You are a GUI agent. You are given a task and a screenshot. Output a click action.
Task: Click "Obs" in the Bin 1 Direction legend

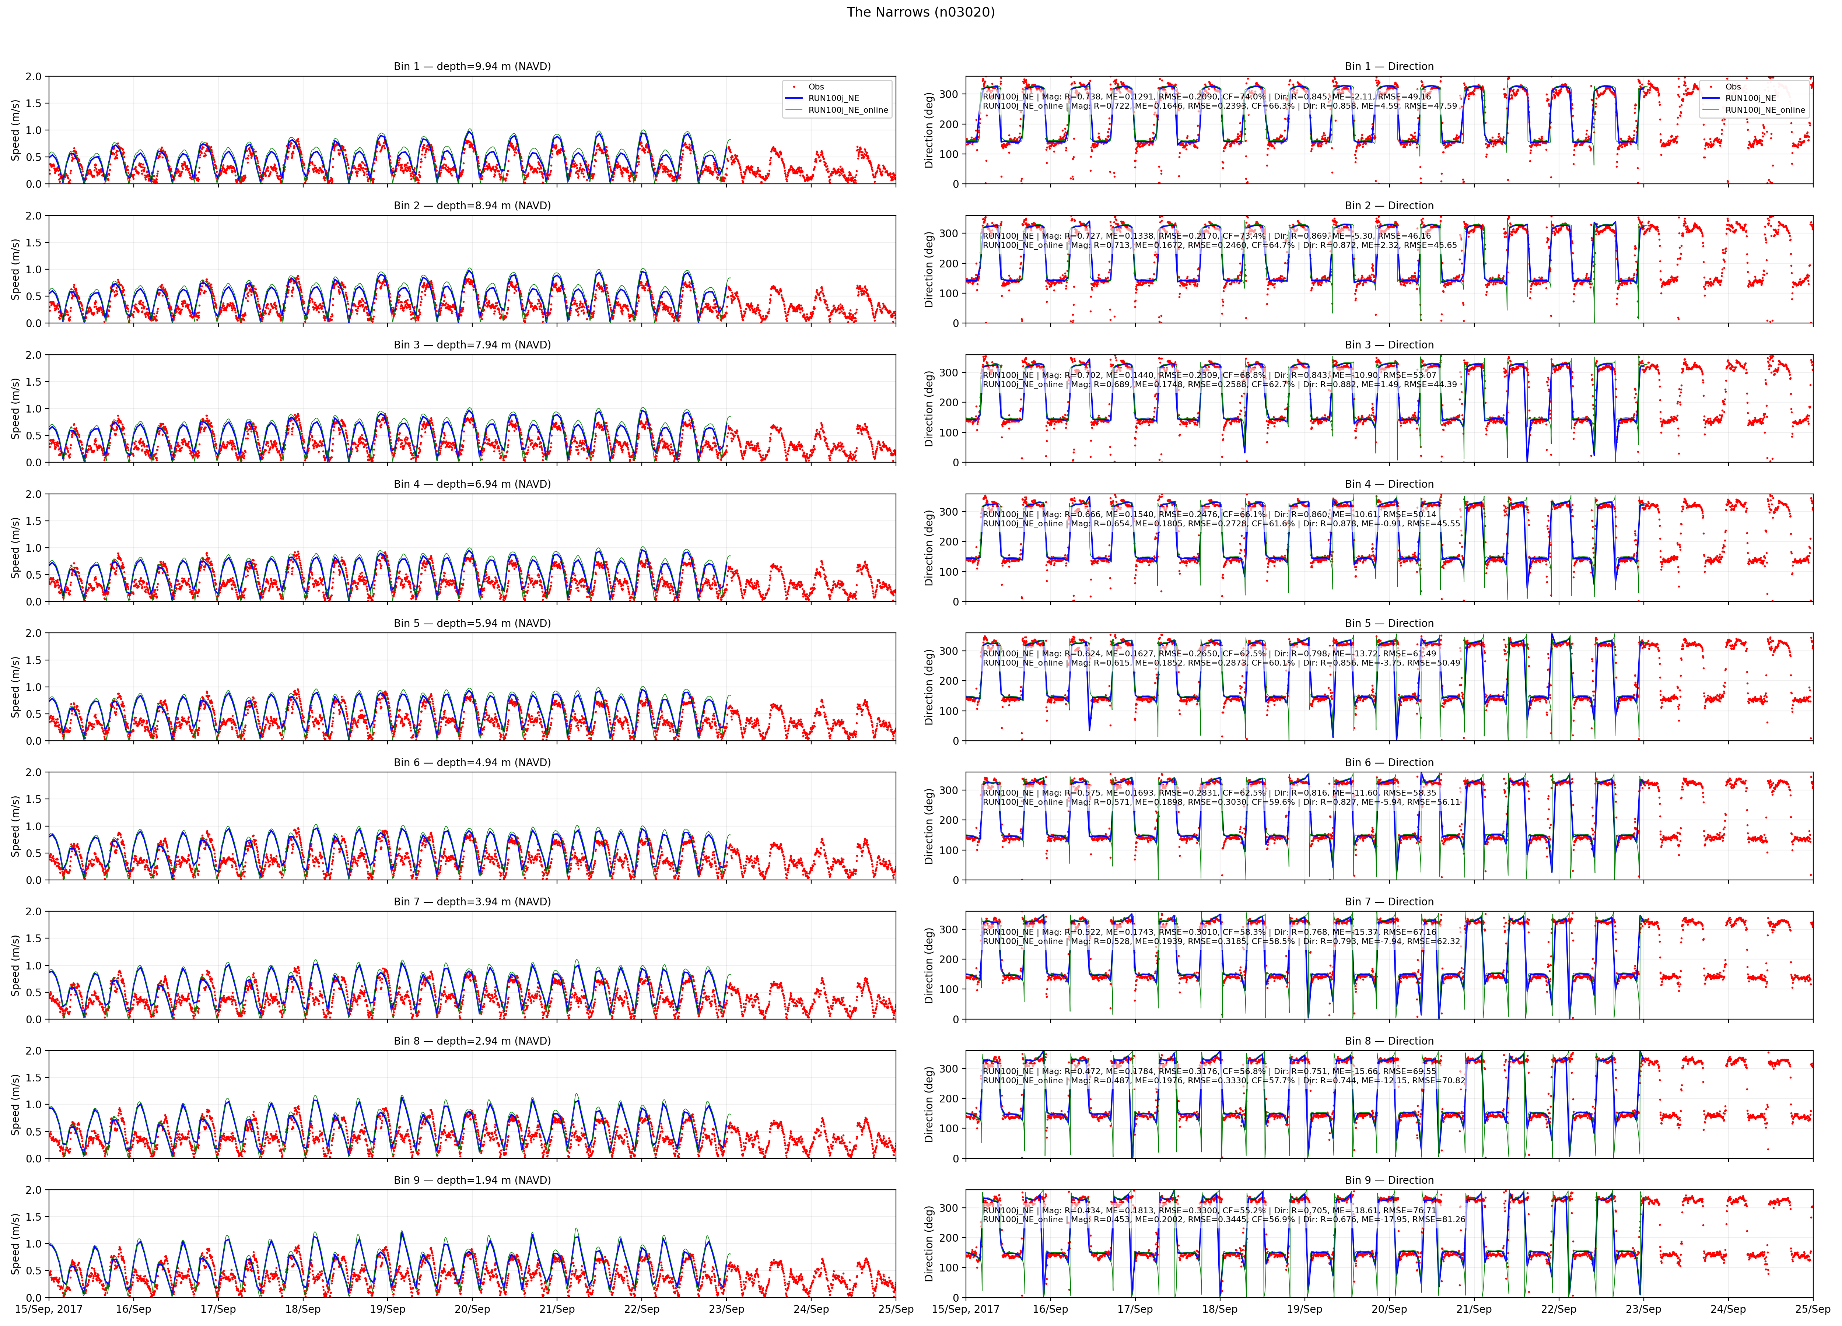point(1733,87)
